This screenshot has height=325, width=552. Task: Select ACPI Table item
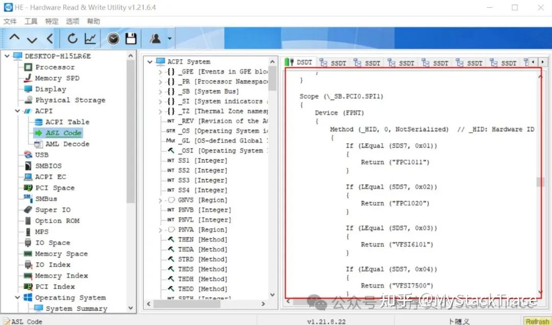pos(67,122)
